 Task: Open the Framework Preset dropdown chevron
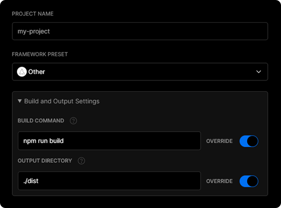[258, 72]
